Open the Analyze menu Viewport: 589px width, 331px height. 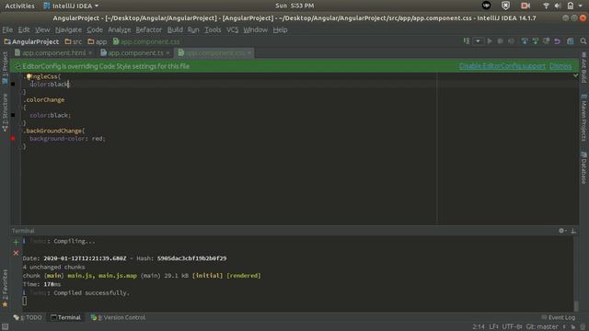[x=120, y=29]
